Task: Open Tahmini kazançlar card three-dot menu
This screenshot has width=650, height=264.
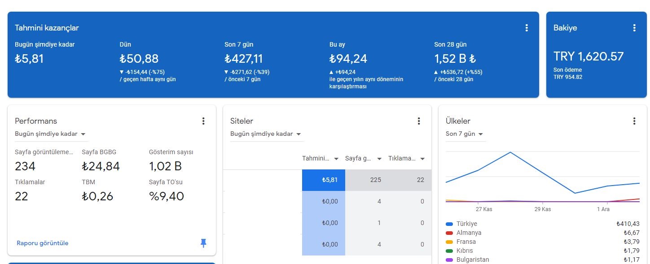Action: (527, 28)
